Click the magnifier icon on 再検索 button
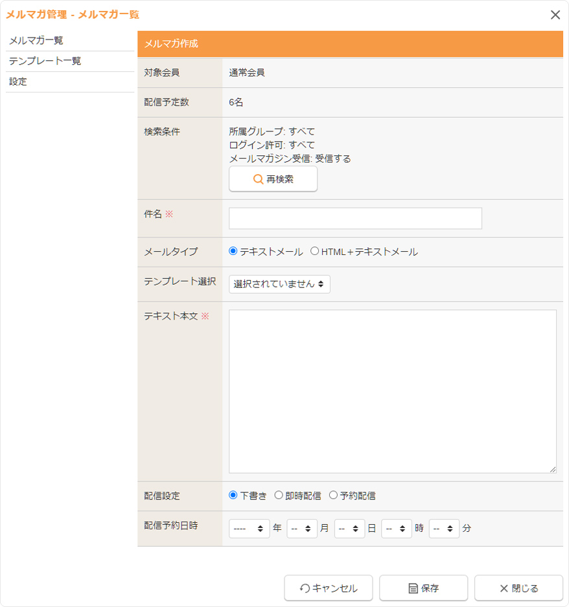 [258, 179]
